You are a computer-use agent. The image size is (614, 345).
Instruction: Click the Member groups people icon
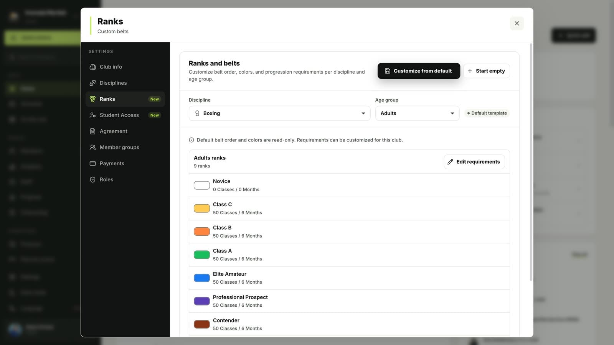pyautogui.click(x=92, y=147)
